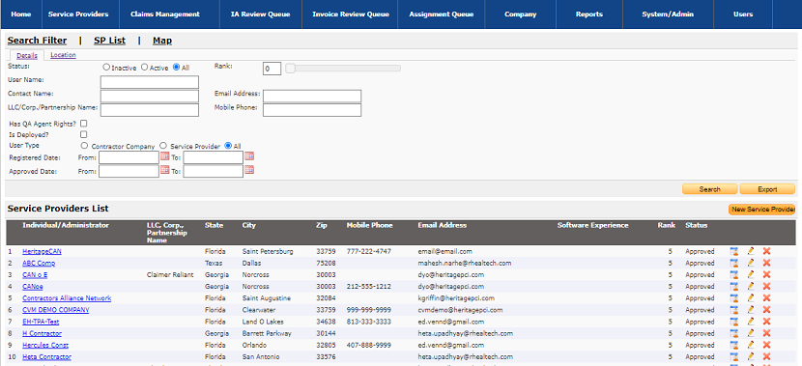Select All user type radio button
The width and height of the screenshot is (802, 366).
228,145
